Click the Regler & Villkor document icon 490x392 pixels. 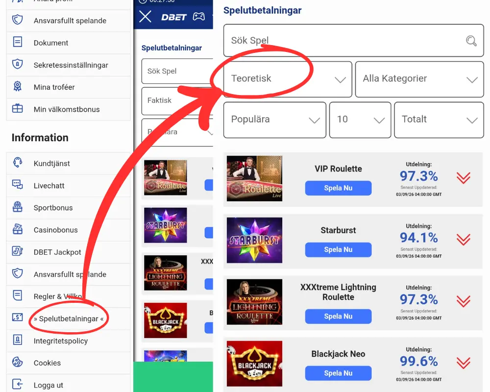click(x=18, y=295)
